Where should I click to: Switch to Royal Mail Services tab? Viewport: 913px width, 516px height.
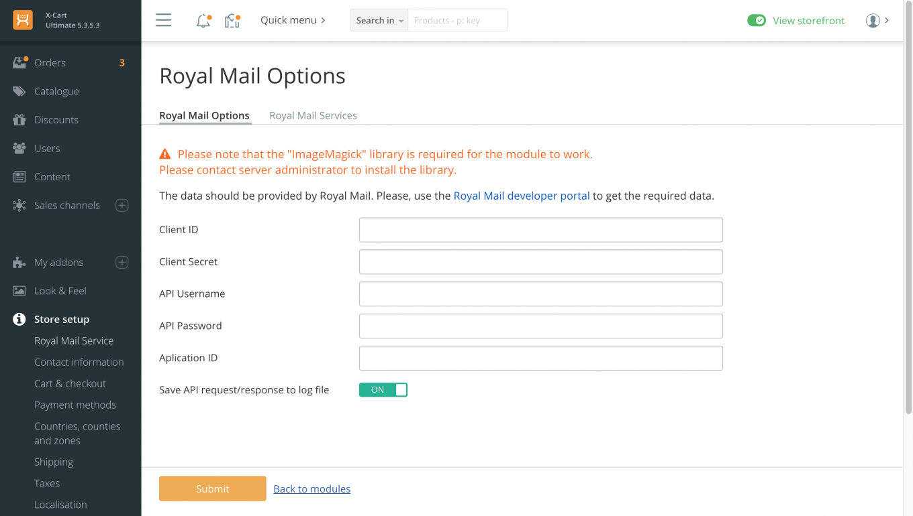tap(313, 115)
